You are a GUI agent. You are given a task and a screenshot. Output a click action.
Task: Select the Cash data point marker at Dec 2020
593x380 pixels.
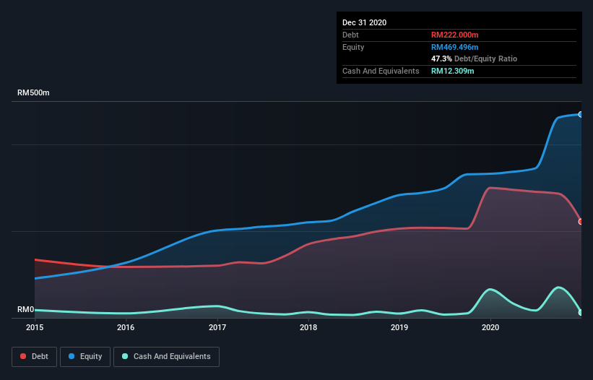coord(581,312)
